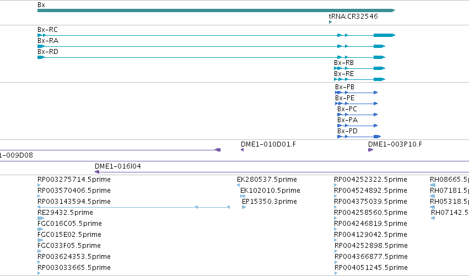The image size is (469, 276).
Task: Click the Bx-PC protein label
Action: point(347,109)
